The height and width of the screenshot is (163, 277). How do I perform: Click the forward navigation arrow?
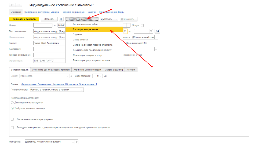click(x=18, y=5)
